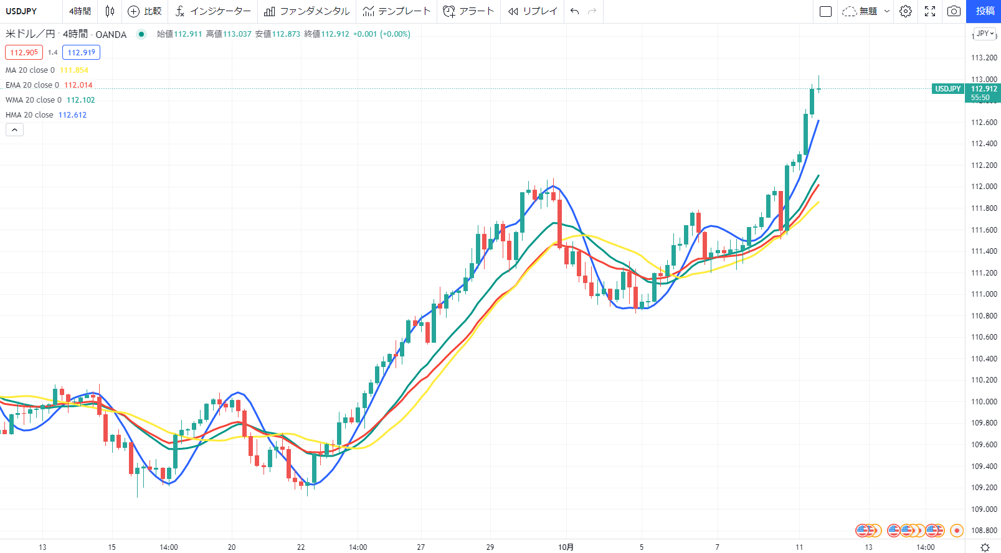Open the chart layout selector square icon

tap(826, 11)
